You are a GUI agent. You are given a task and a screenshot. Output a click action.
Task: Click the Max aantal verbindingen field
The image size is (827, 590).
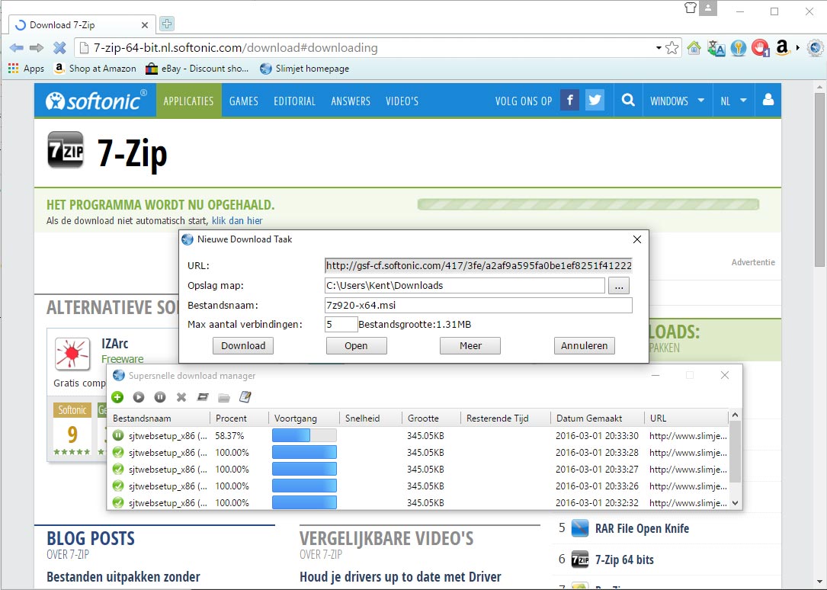pos(341,325)
